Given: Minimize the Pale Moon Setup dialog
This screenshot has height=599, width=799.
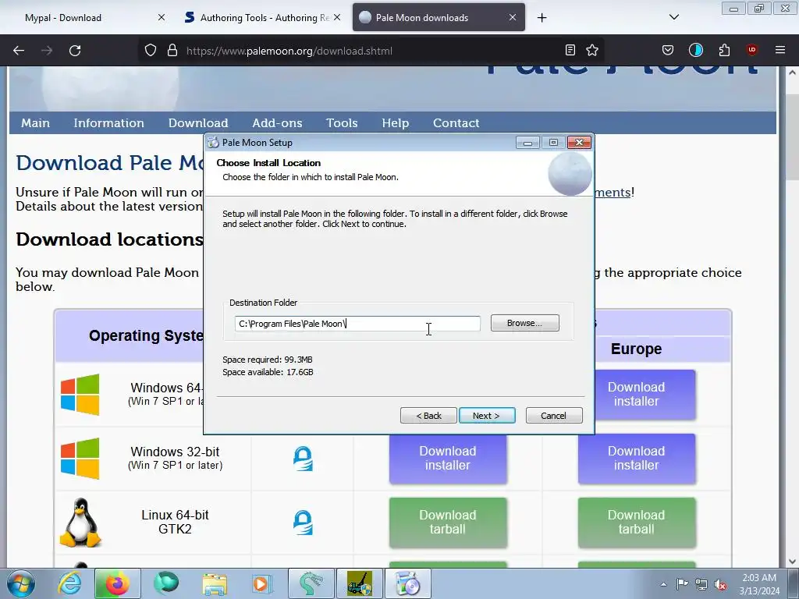Looking at the screenshot, I should coord(527,143).
